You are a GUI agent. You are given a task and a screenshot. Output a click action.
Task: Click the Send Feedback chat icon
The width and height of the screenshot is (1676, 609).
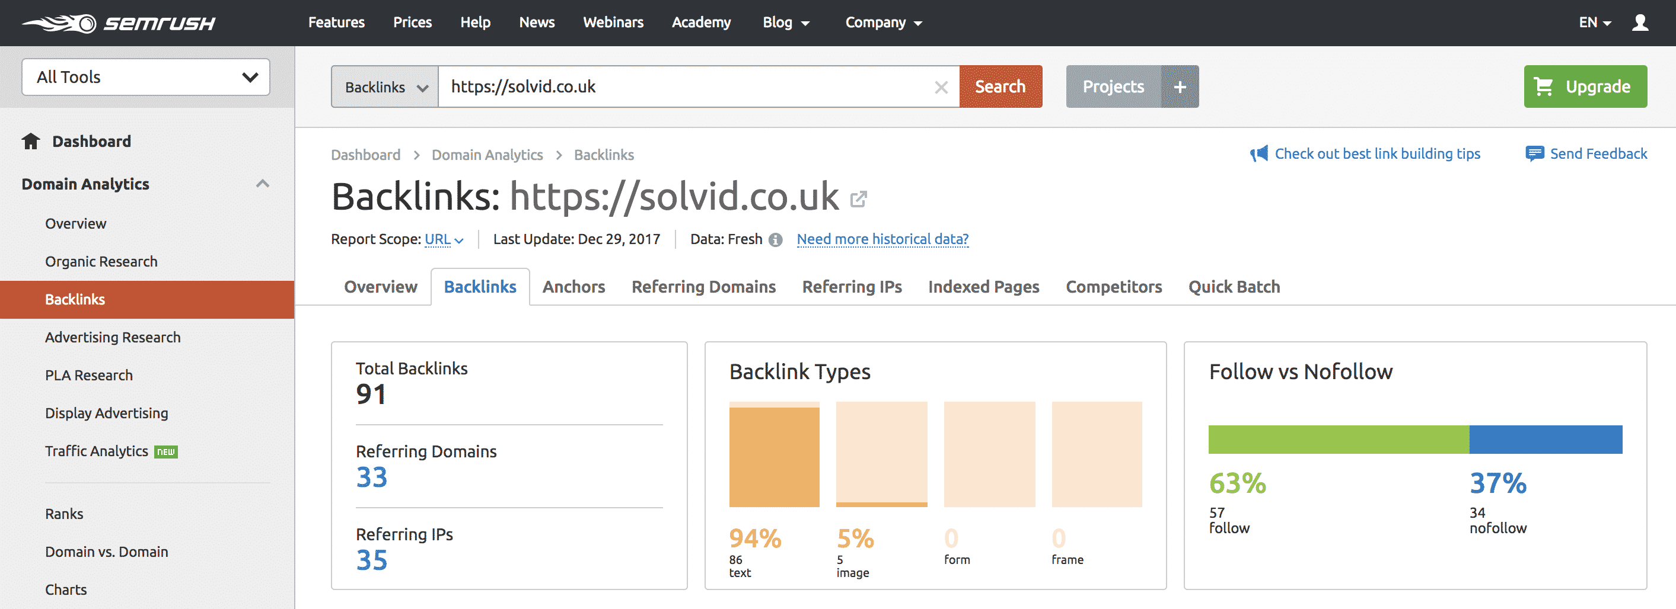coord(1534,154)
